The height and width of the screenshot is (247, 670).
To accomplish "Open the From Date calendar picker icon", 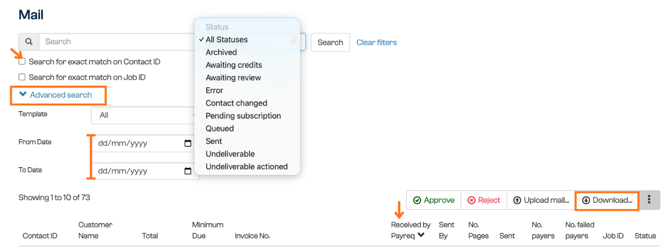I will pyautogui.click(x=188, y=143).
